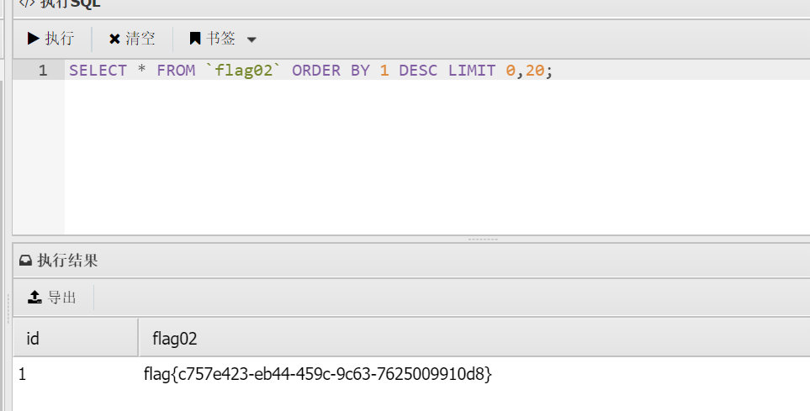Image resolution: width=810 pixels, height=411 pixels.
Task: Click the DESC keyword in the query
Action: coord(418,71)
